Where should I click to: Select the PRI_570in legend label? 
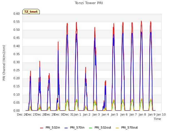(77, 127)
